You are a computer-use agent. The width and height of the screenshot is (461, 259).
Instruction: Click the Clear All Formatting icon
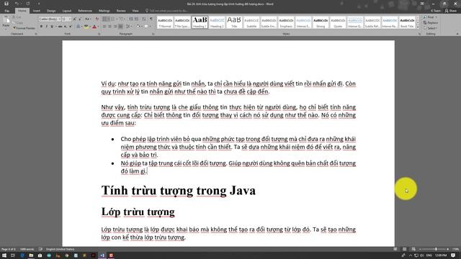coord(97,19)
